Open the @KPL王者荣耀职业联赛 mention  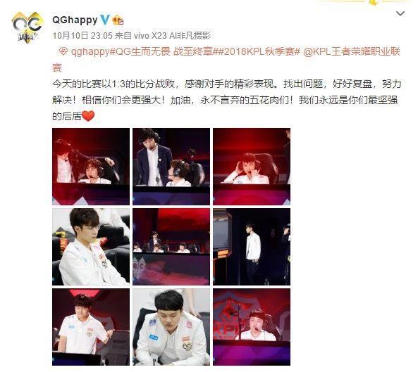[x=226, y=60]
